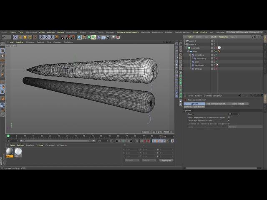This screenshot has width=267, height=200.
Task: Switch to the Axe de modélisation tab
Action: click(x=216, y=103)
